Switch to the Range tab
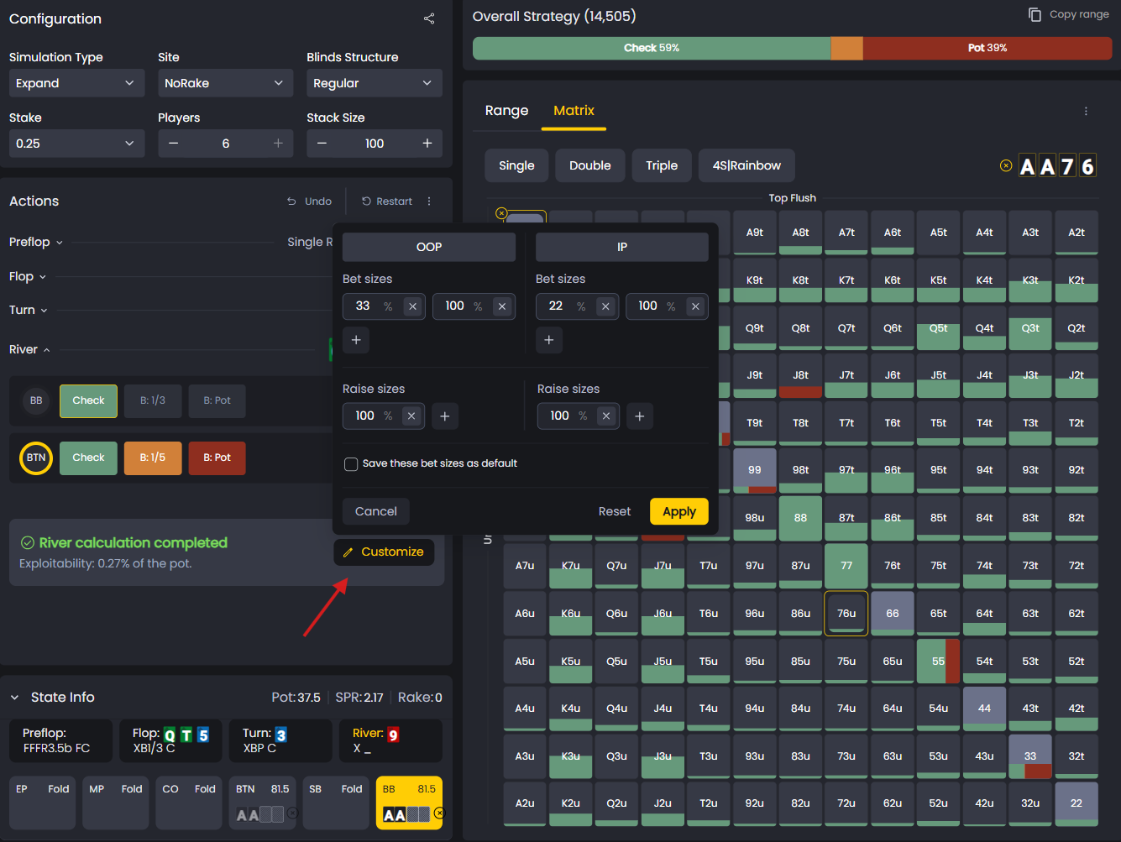 point(505,110)
